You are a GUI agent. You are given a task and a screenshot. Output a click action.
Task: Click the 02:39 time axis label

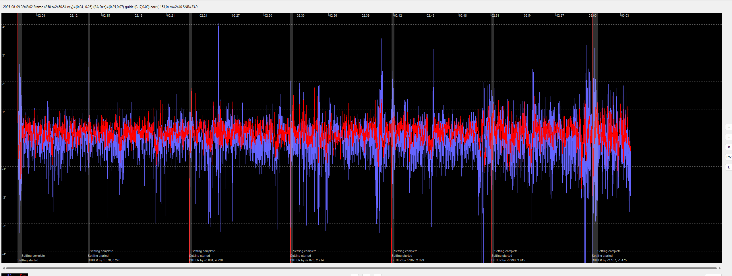(365, 15)
